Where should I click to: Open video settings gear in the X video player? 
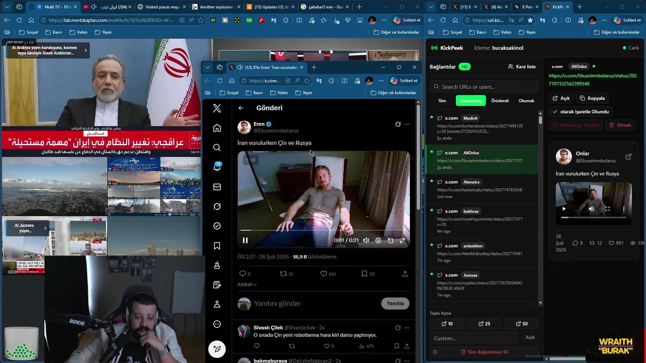click(x=378, y=240)
